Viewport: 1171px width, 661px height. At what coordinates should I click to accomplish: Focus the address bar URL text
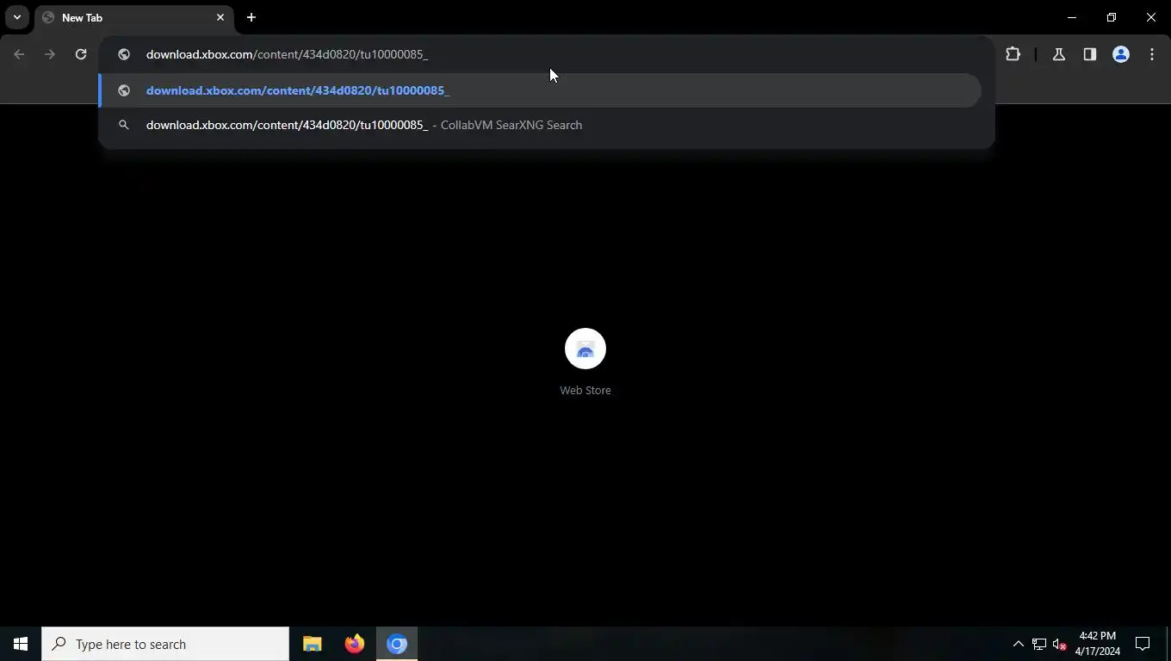point(287,54)
